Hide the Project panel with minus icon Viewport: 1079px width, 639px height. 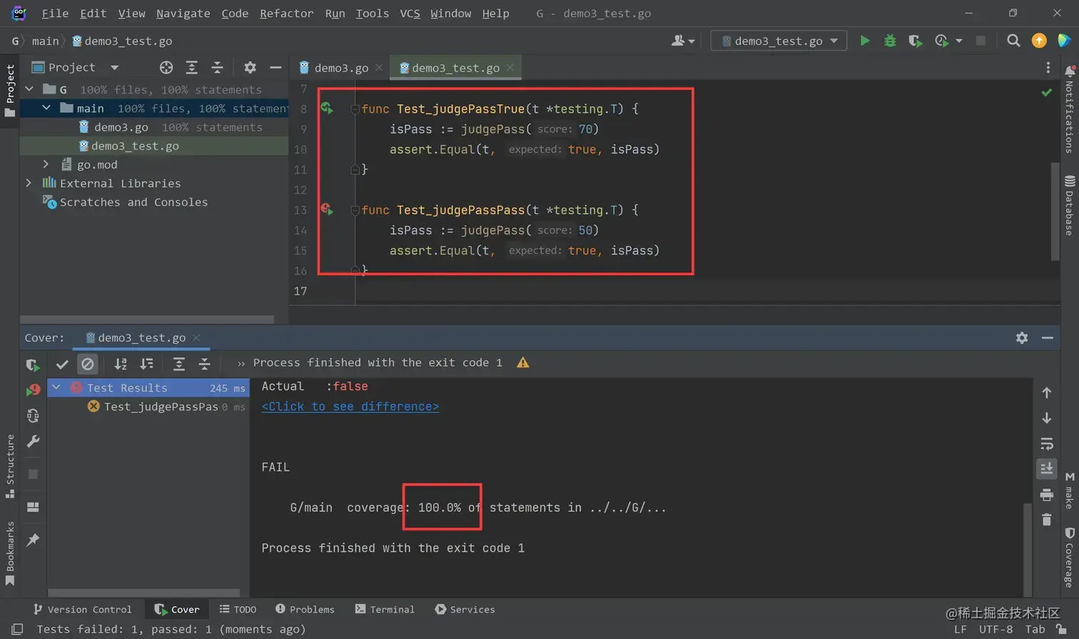[x=275, y=67]
